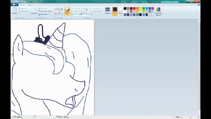Pick the black color swatch
The image size is (211, 119).
[x=125, y=9]
